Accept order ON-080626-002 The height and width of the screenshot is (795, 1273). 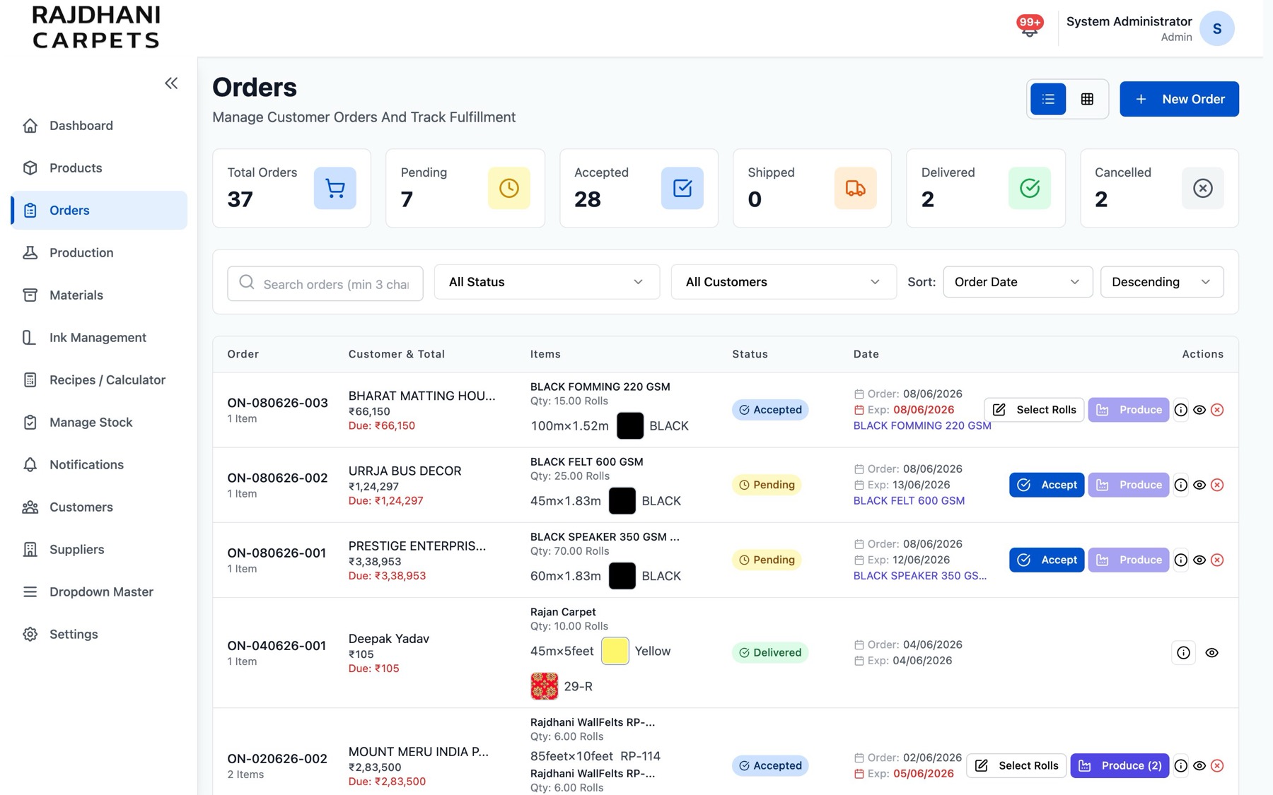1047,485
